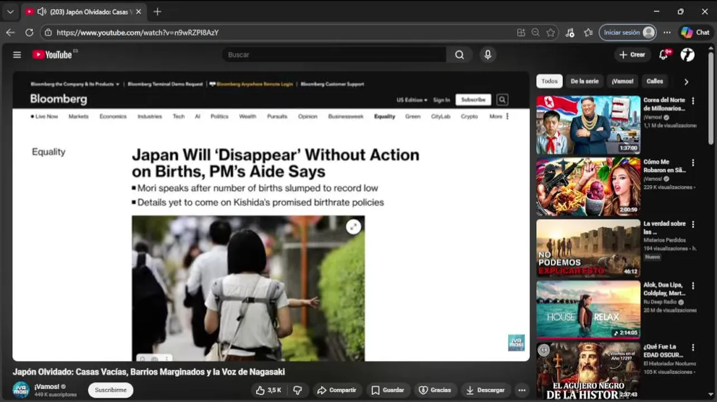Open ¡Vamos! channel name link
This screenshot has width=717, height=402.
click(46, 386)
